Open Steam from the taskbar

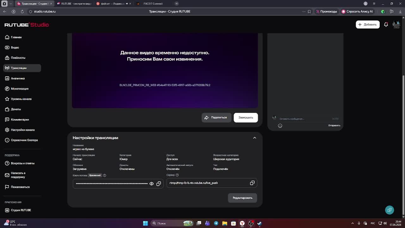259,223
